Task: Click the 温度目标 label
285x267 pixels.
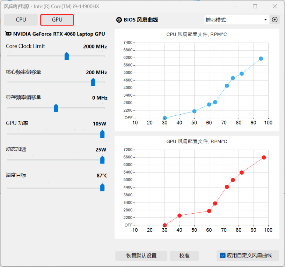Action: [16, 175]
